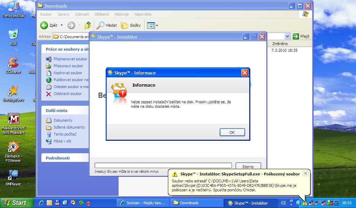Expand hidden tray icons arrow

click(299, 203)
